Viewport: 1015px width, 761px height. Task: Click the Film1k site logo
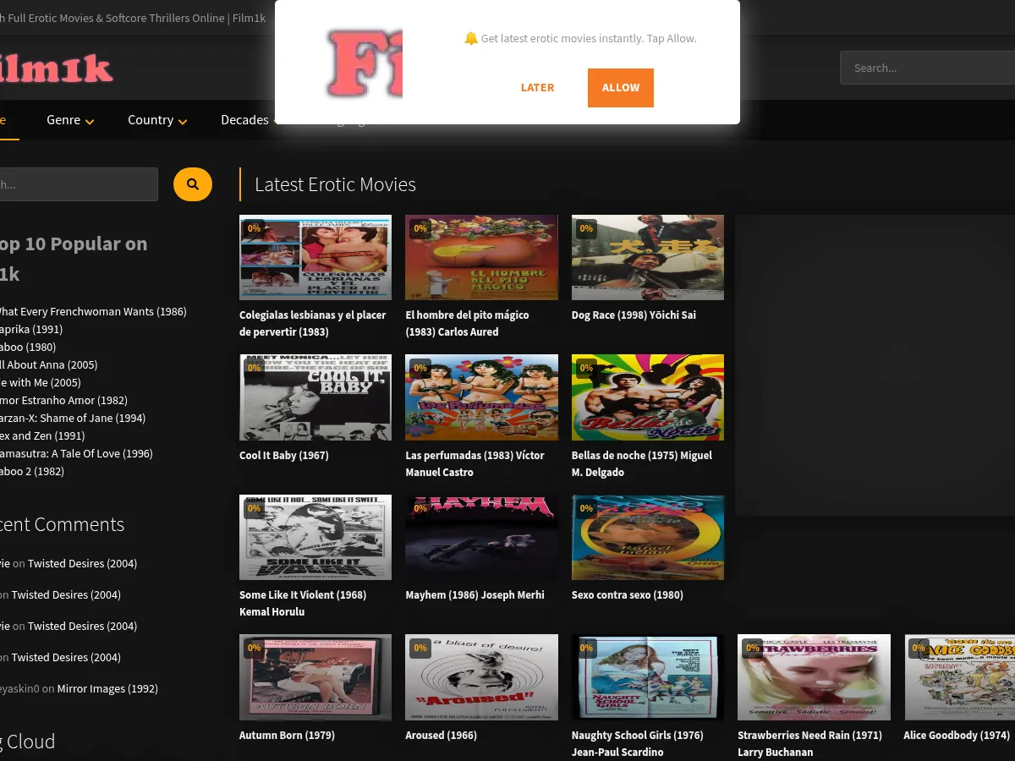pos(56,68)
